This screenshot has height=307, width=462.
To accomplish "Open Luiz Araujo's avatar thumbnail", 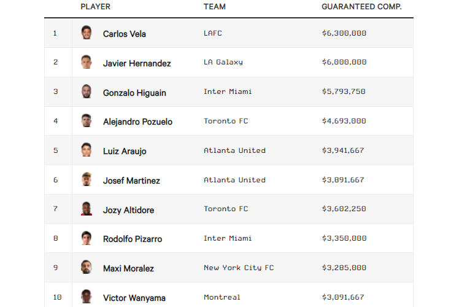I will 87,150.
